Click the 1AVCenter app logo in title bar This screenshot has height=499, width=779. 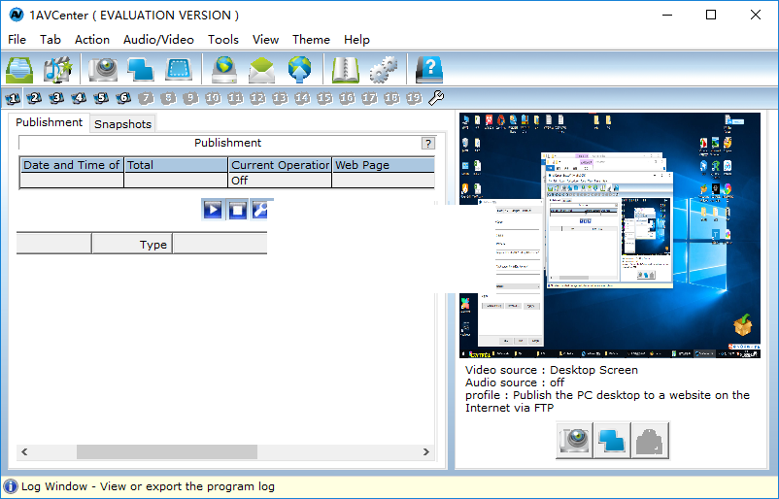click(16, 15)
